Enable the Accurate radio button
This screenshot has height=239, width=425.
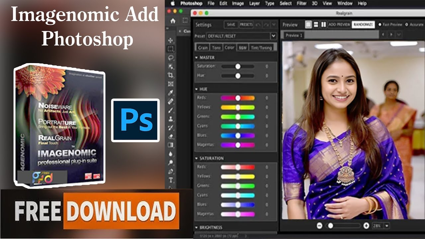pyautogui.click(x=407, y=25)
